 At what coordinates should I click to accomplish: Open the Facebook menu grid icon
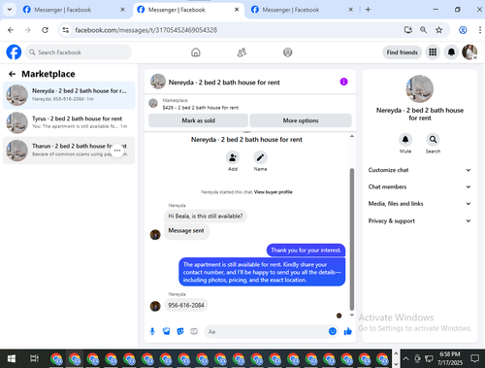433,52
